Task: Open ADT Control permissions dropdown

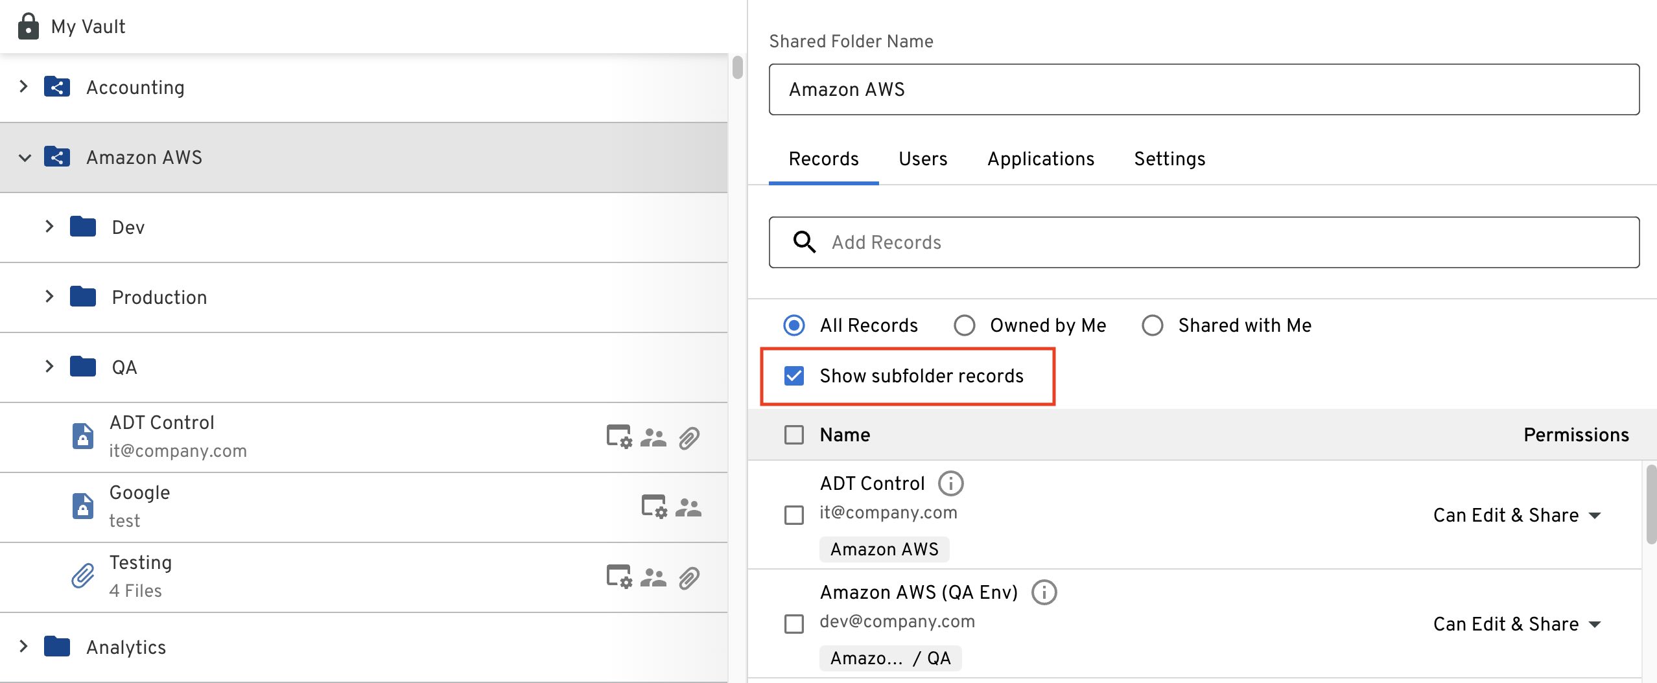Action: [1517, 515]
